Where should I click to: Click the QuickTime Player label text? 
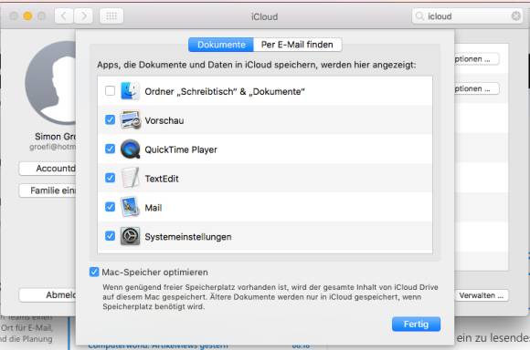click(x=181, y=149)
